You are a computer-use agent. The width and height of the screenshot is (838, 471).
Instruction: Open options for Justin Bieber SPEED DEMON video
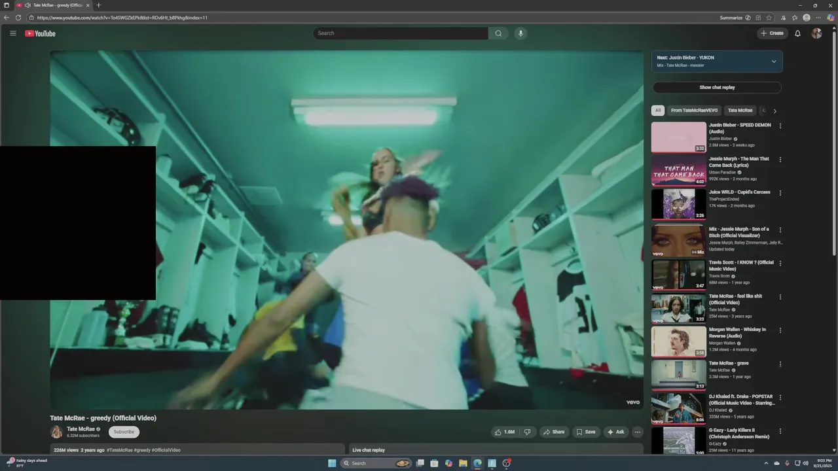tap(780, 126)
